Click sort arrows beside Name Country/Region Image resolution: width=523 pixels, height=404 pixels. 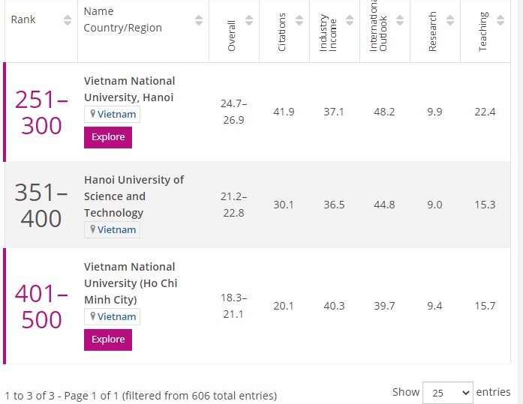point(198,19)
